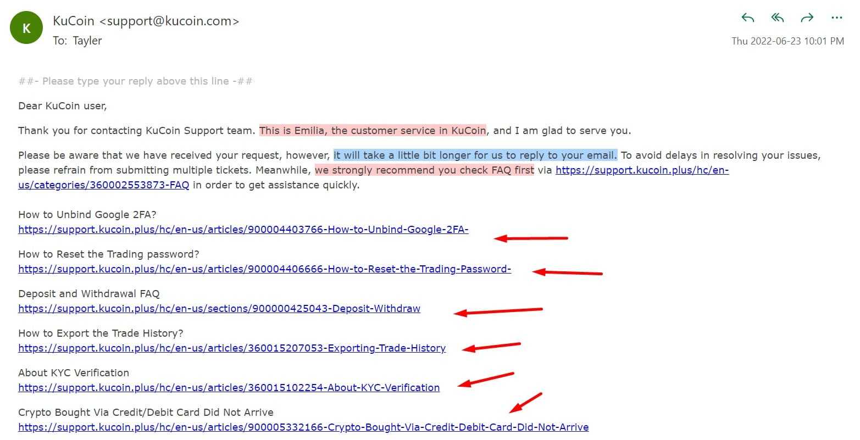Click the date Thu 2022-06-23 10:01 PM
This screenshot has width=860, height=440.
tap(787, 41)
